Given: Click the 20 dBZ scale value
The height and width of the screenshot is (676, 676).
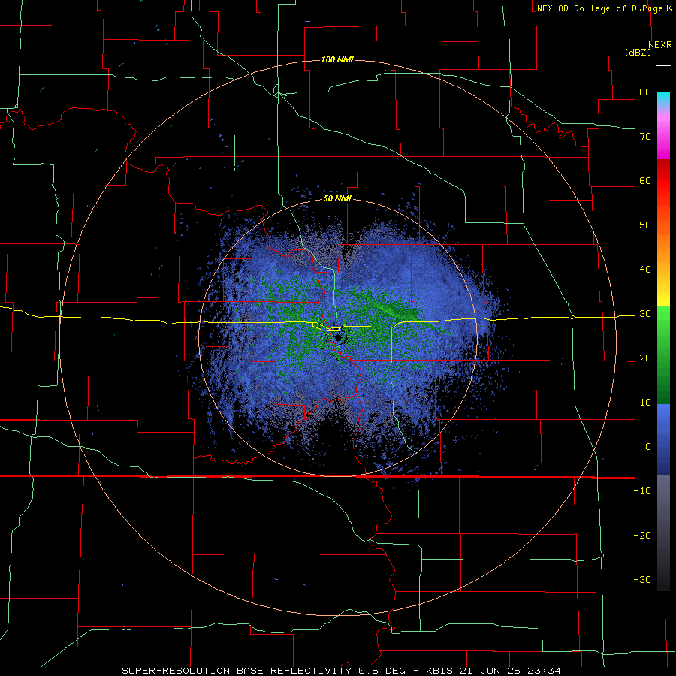Looking at the screenshot, I should point(645,358).
